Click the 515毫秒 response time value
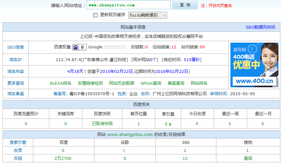281x163 pixels. coord(192,60)
